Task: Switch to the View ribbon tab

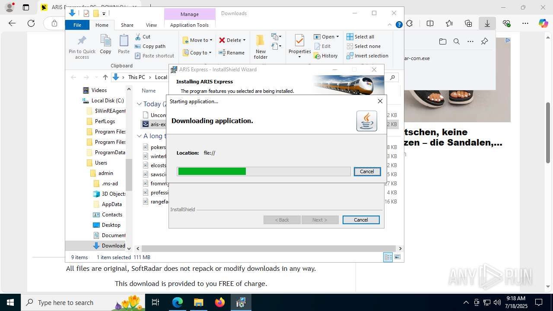Action: point(151,25)
